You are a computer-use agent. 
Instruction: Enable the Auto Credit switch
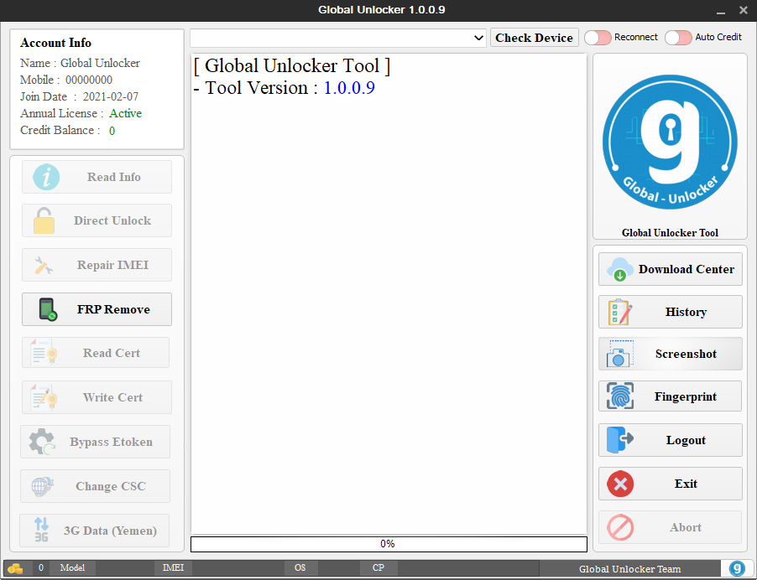pyautogui.click(x=678, y=37)
